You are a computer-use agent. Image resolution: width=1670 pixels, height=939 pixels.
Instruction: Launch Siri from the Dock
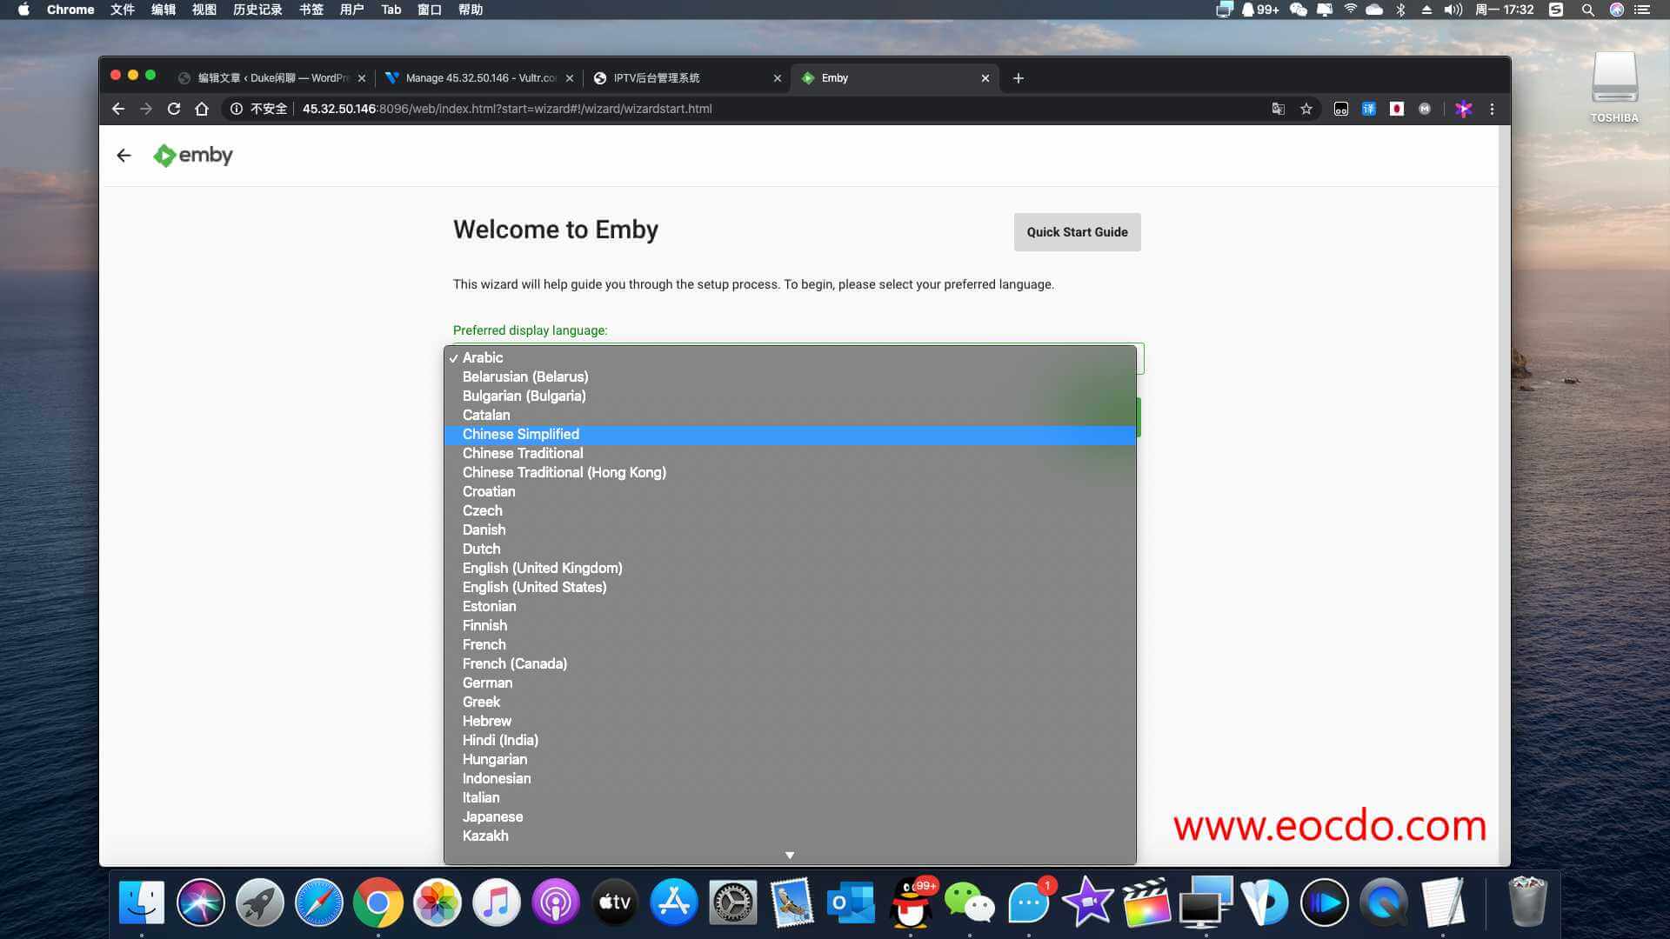(x=200, y=902)
